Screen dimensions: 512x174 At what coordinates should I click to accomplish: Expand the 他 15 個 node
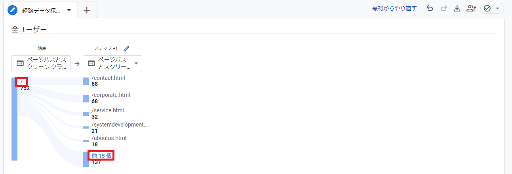click(x=101, y=156)
